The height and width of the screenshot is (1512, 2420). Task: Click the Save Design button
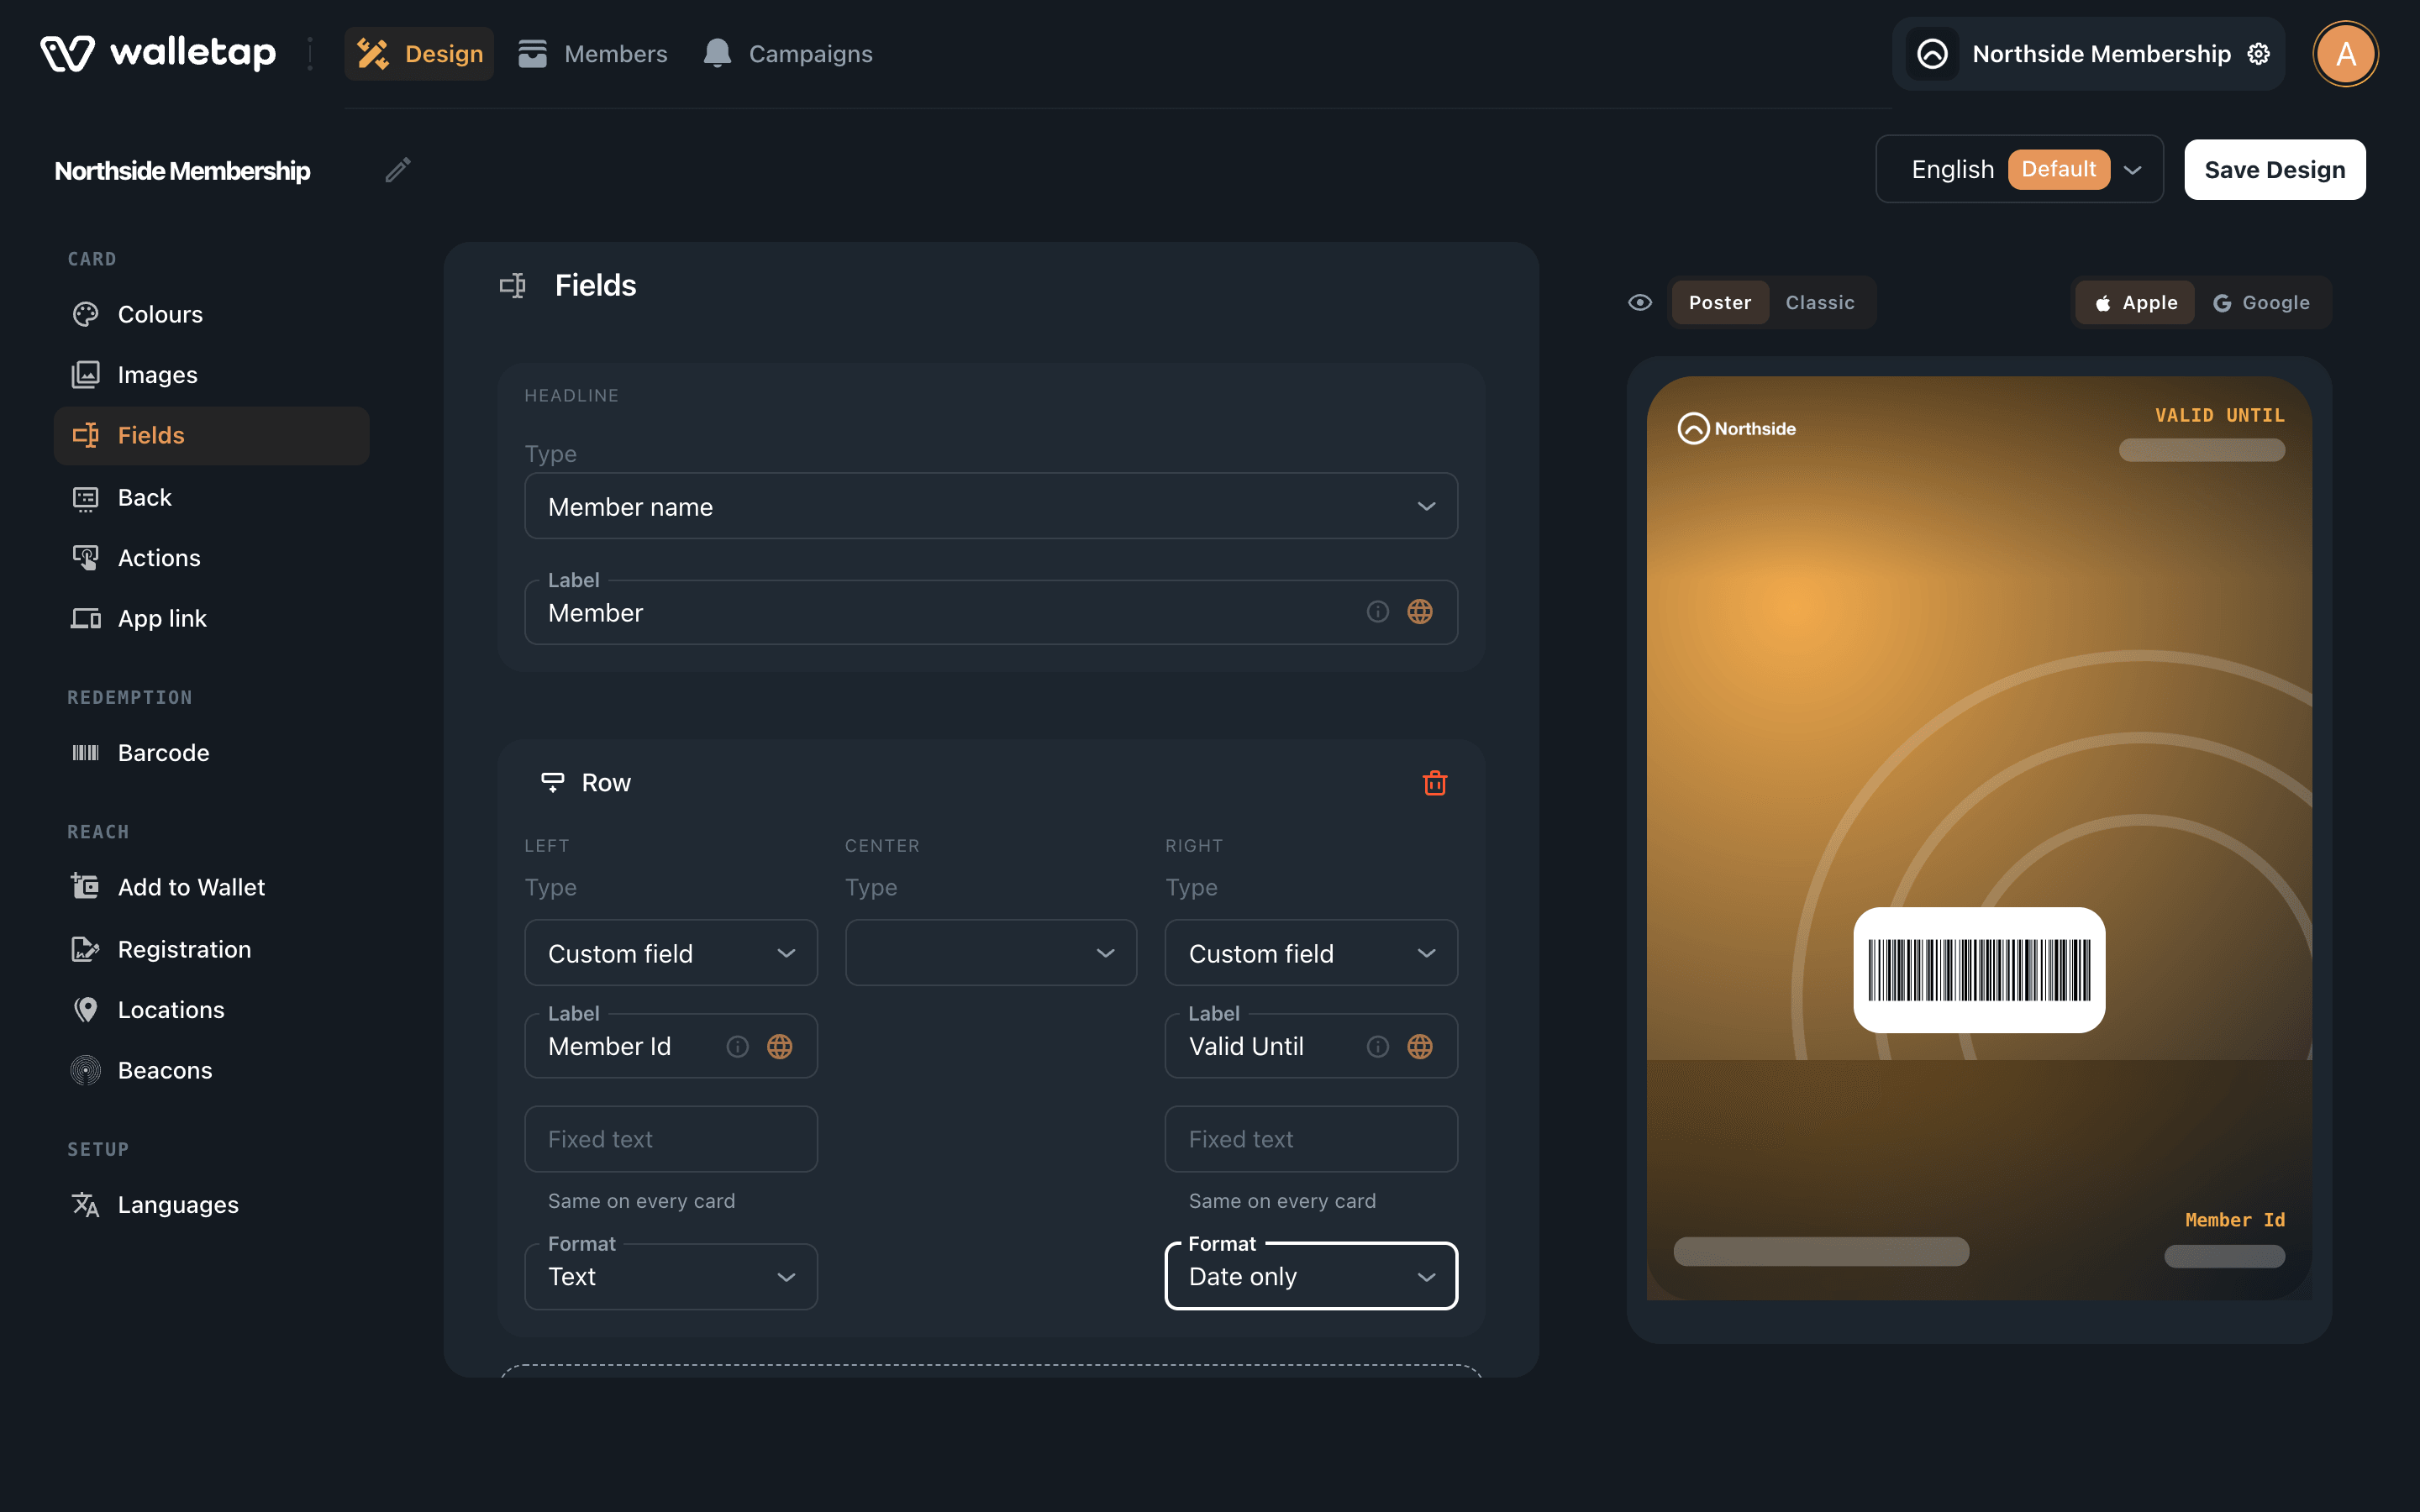click(2274, 170)
